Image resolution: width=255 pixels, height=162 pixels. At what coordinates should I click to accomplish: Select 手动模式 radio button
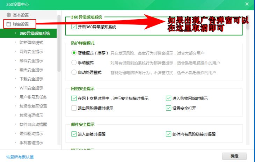(74, 62)
